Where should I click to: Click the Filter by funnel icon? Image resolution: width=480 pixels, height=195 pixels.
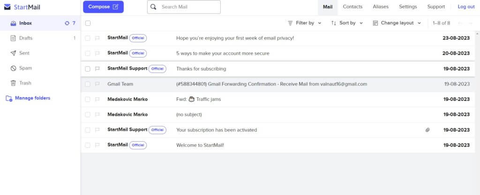coord(290,23)
